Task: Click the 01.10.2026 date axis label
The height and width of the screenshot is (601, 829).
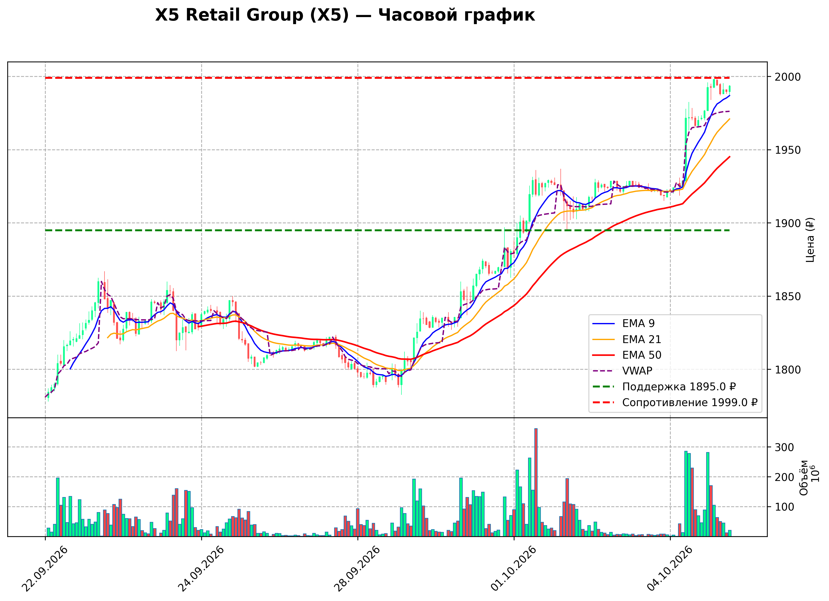Action: click(513, 569)
